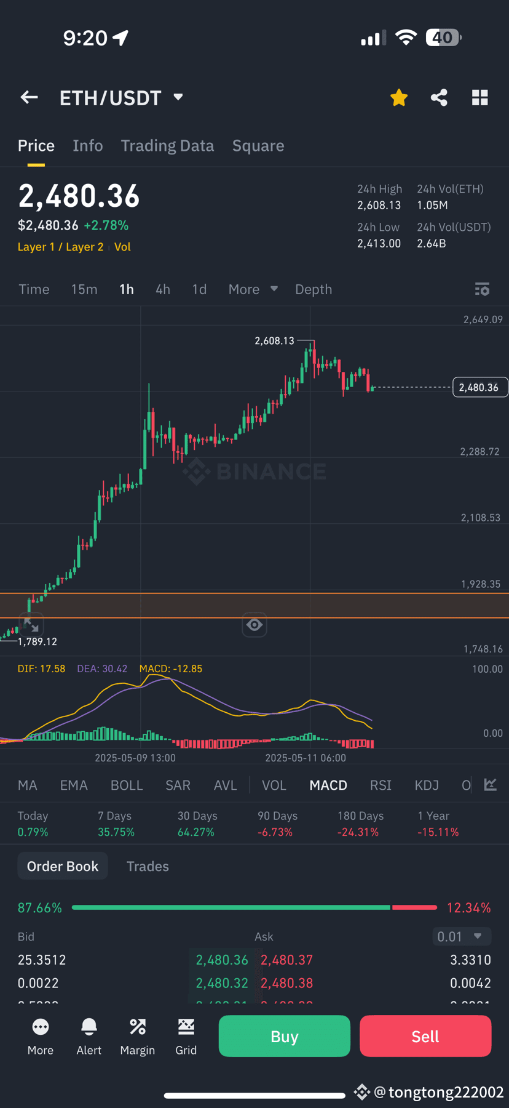This screenshot has width=509, height=1108.
Task: Switch to the Trades tab
Action: [x=148, y=866]
